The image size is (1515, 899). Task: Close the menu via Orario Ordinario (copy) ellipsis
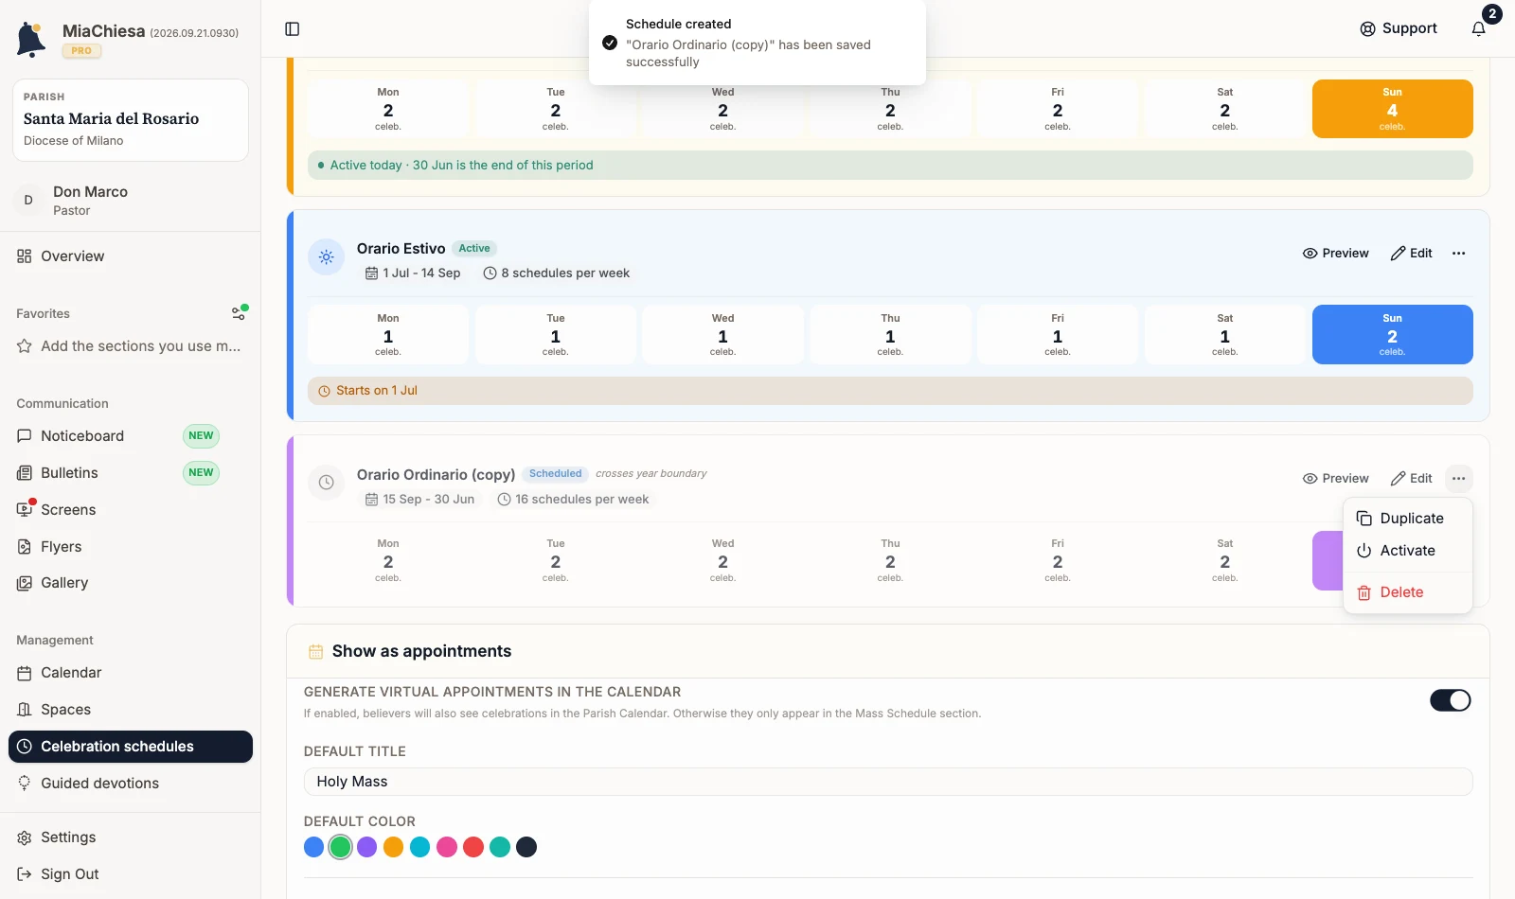pyautogui.click(x=1458, y=478)
